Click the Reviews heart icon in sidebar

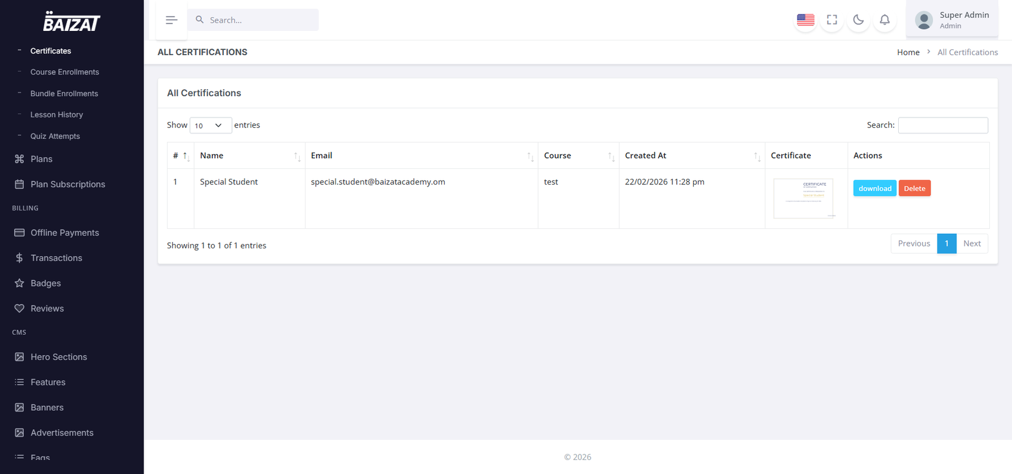tap(20, 308)
